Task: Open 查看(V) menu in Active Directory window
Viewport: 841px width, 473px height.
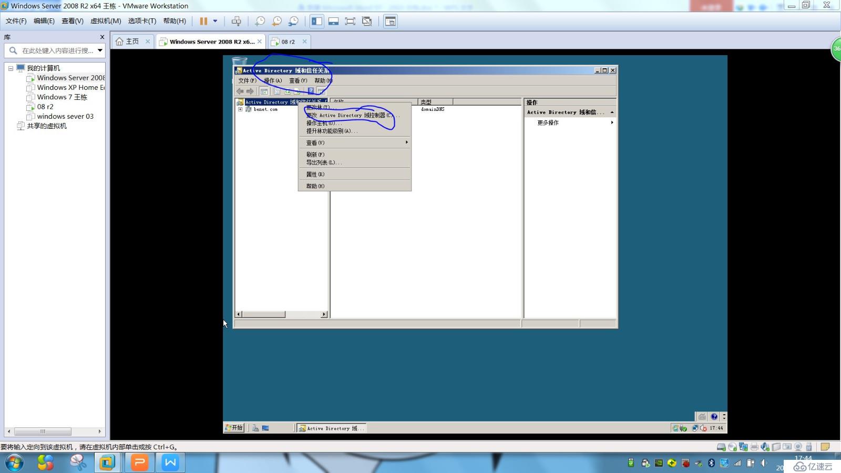Action: point(298,80)
